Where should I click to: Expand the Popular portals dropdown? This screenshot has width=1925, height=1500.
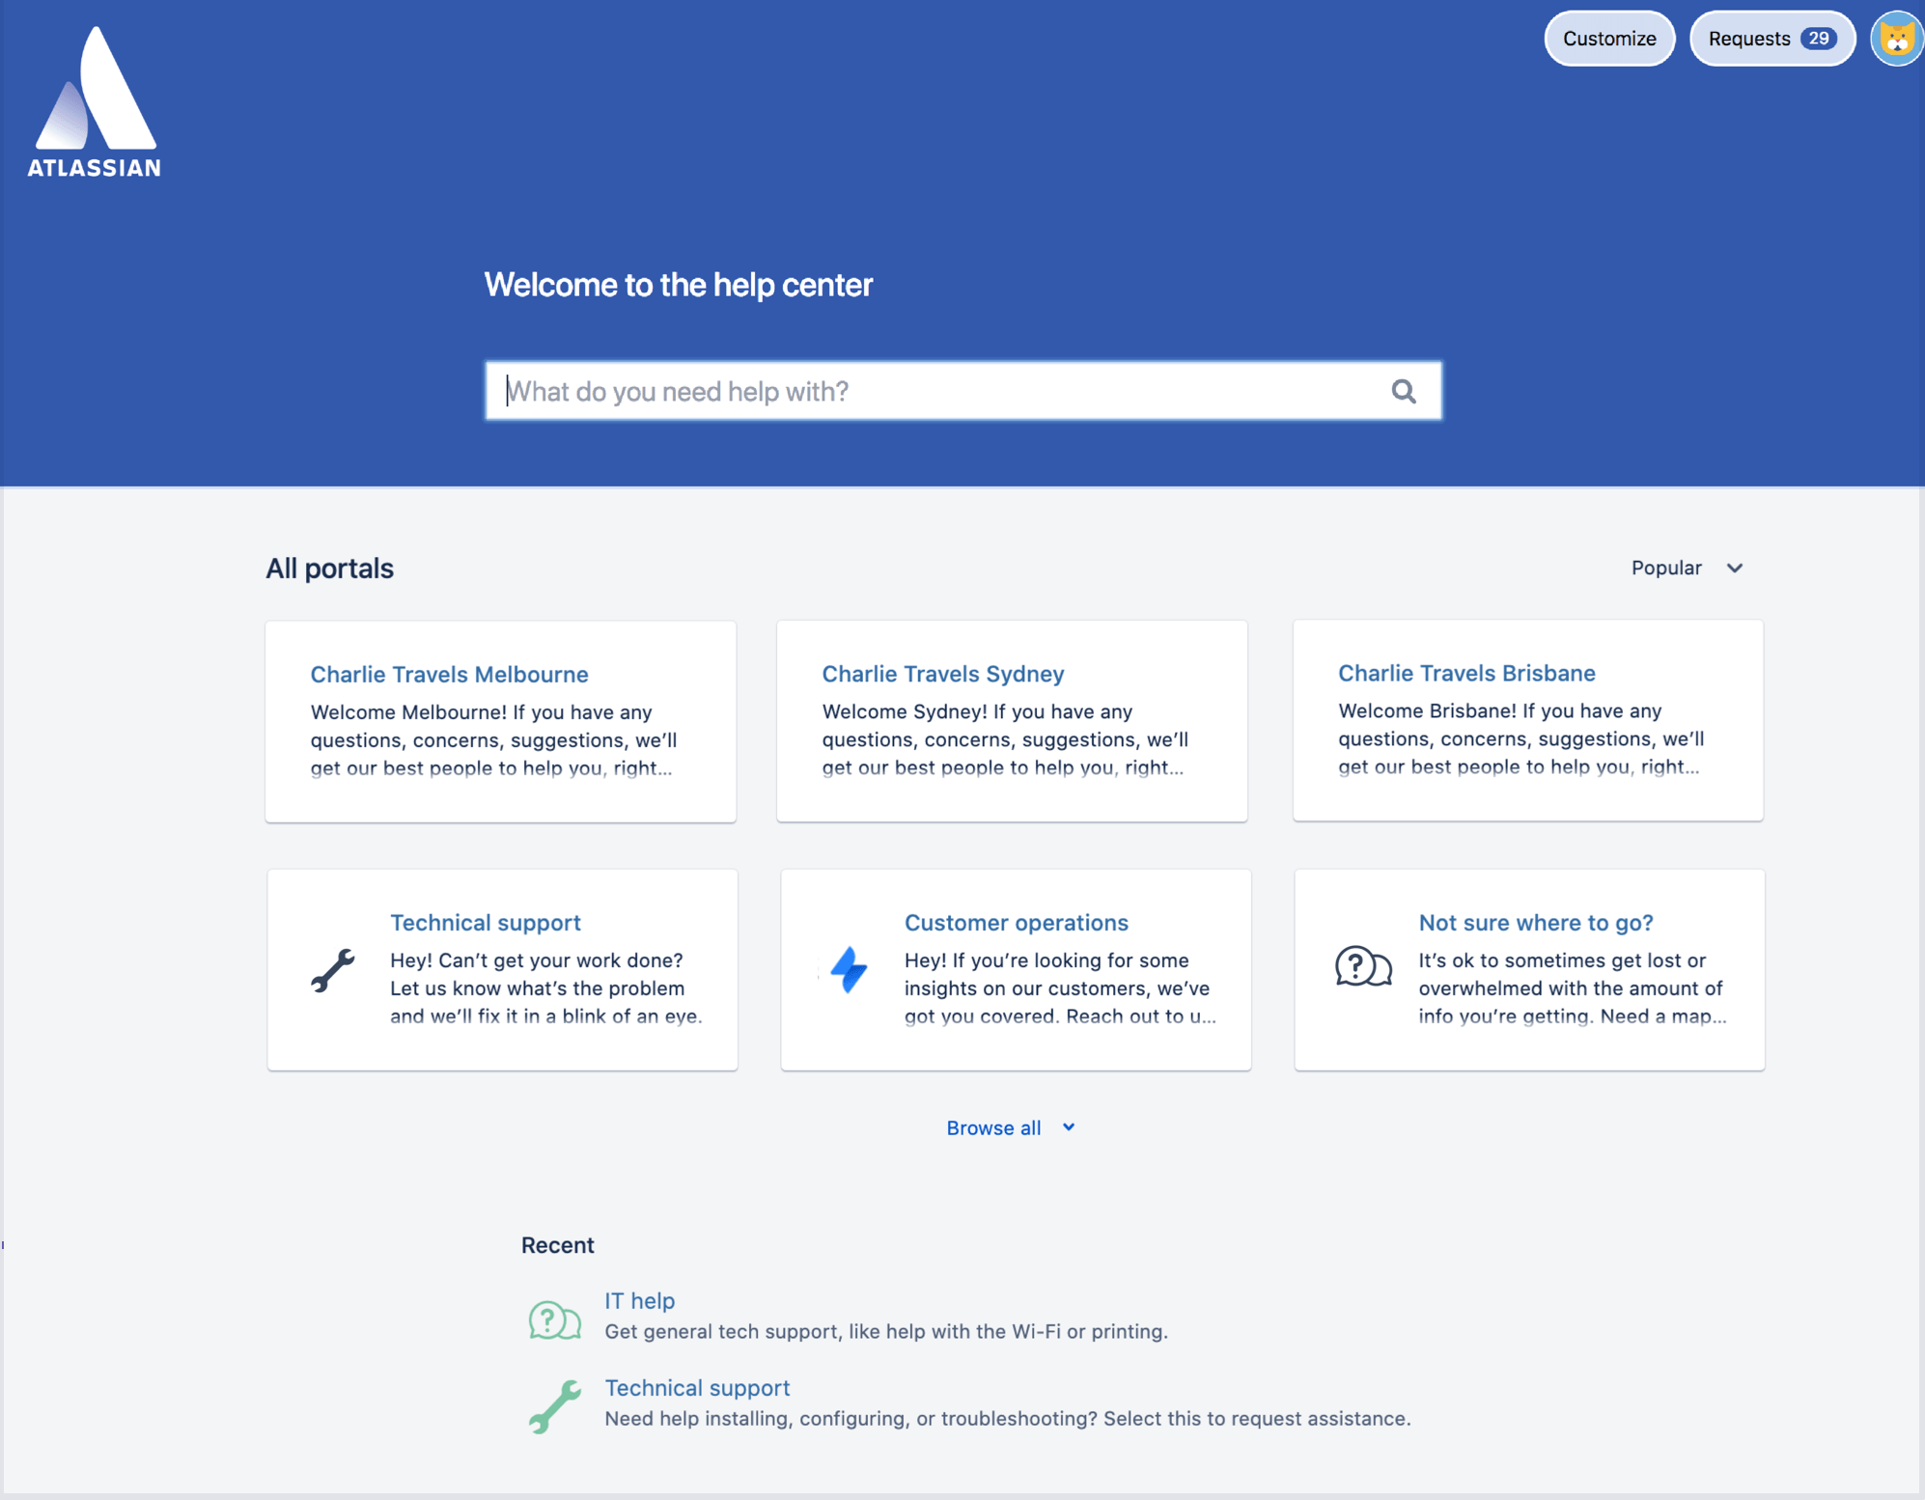pos(1686,568)
